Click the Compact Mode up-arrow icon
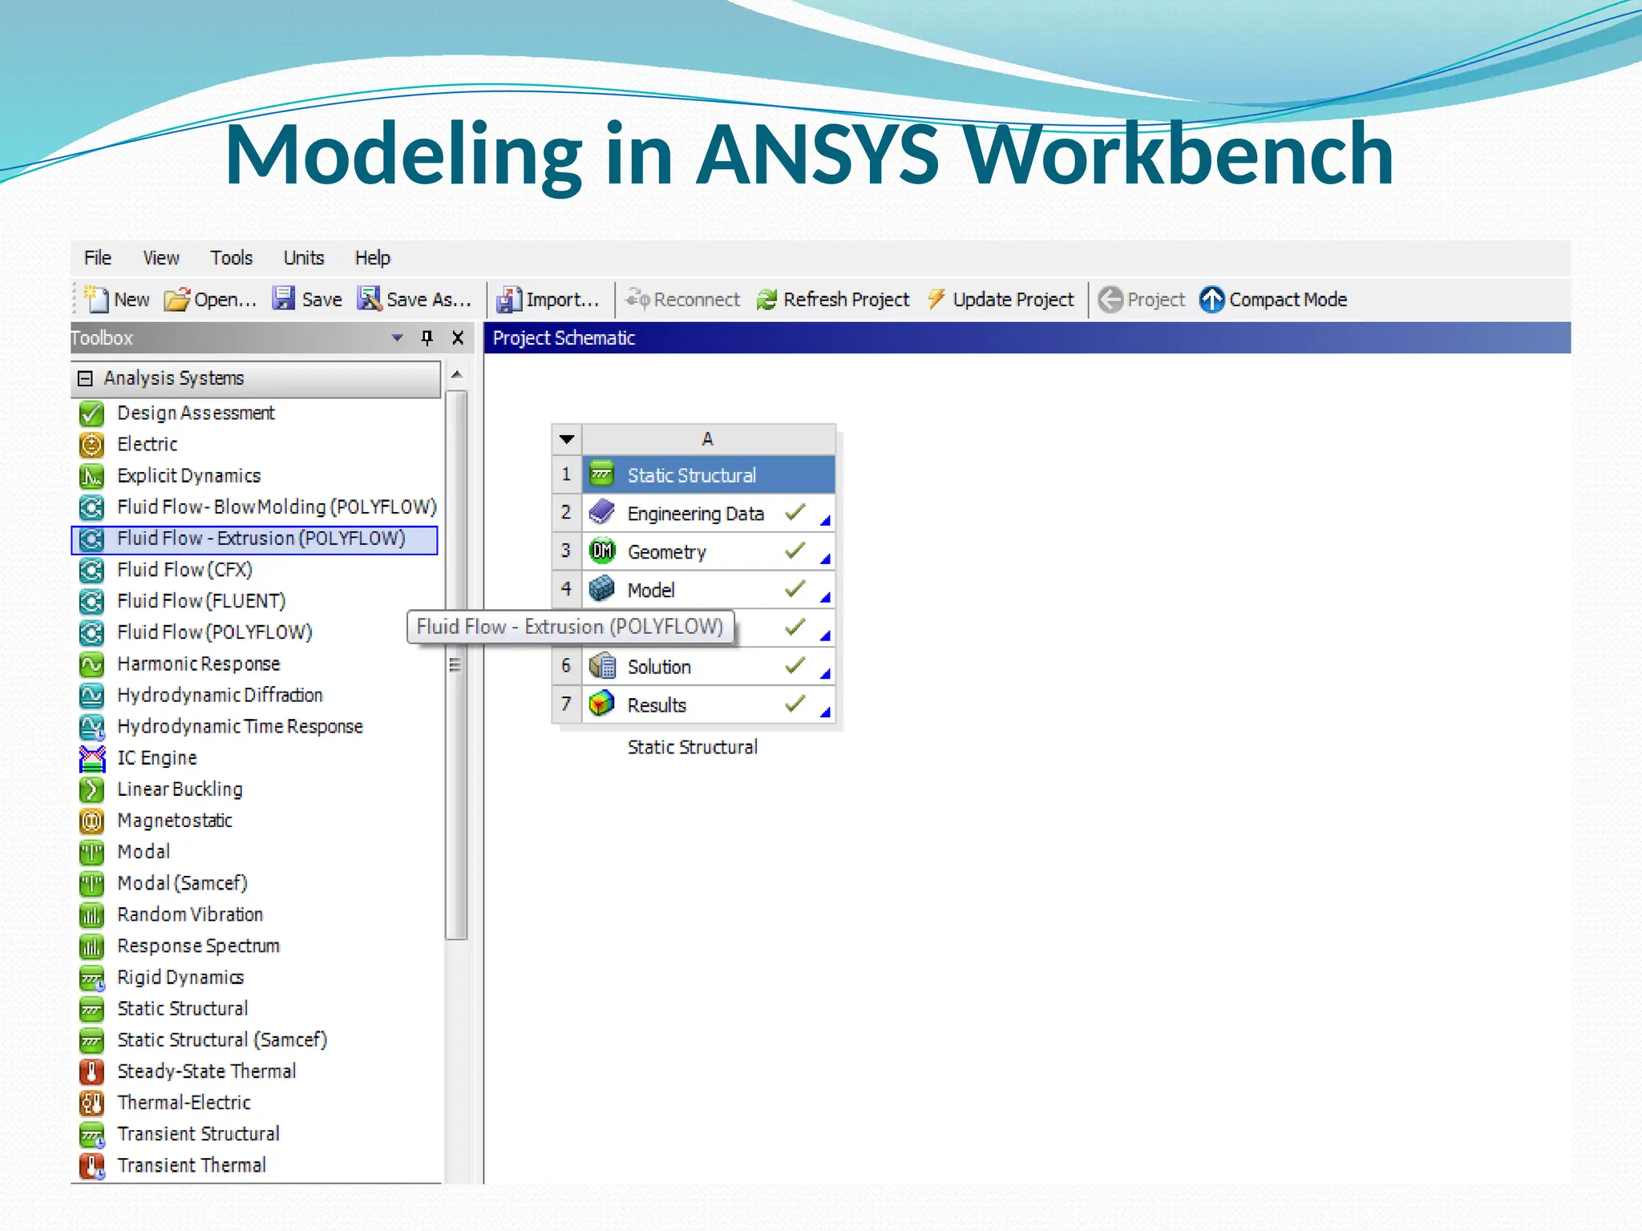 click(1211, 299)
